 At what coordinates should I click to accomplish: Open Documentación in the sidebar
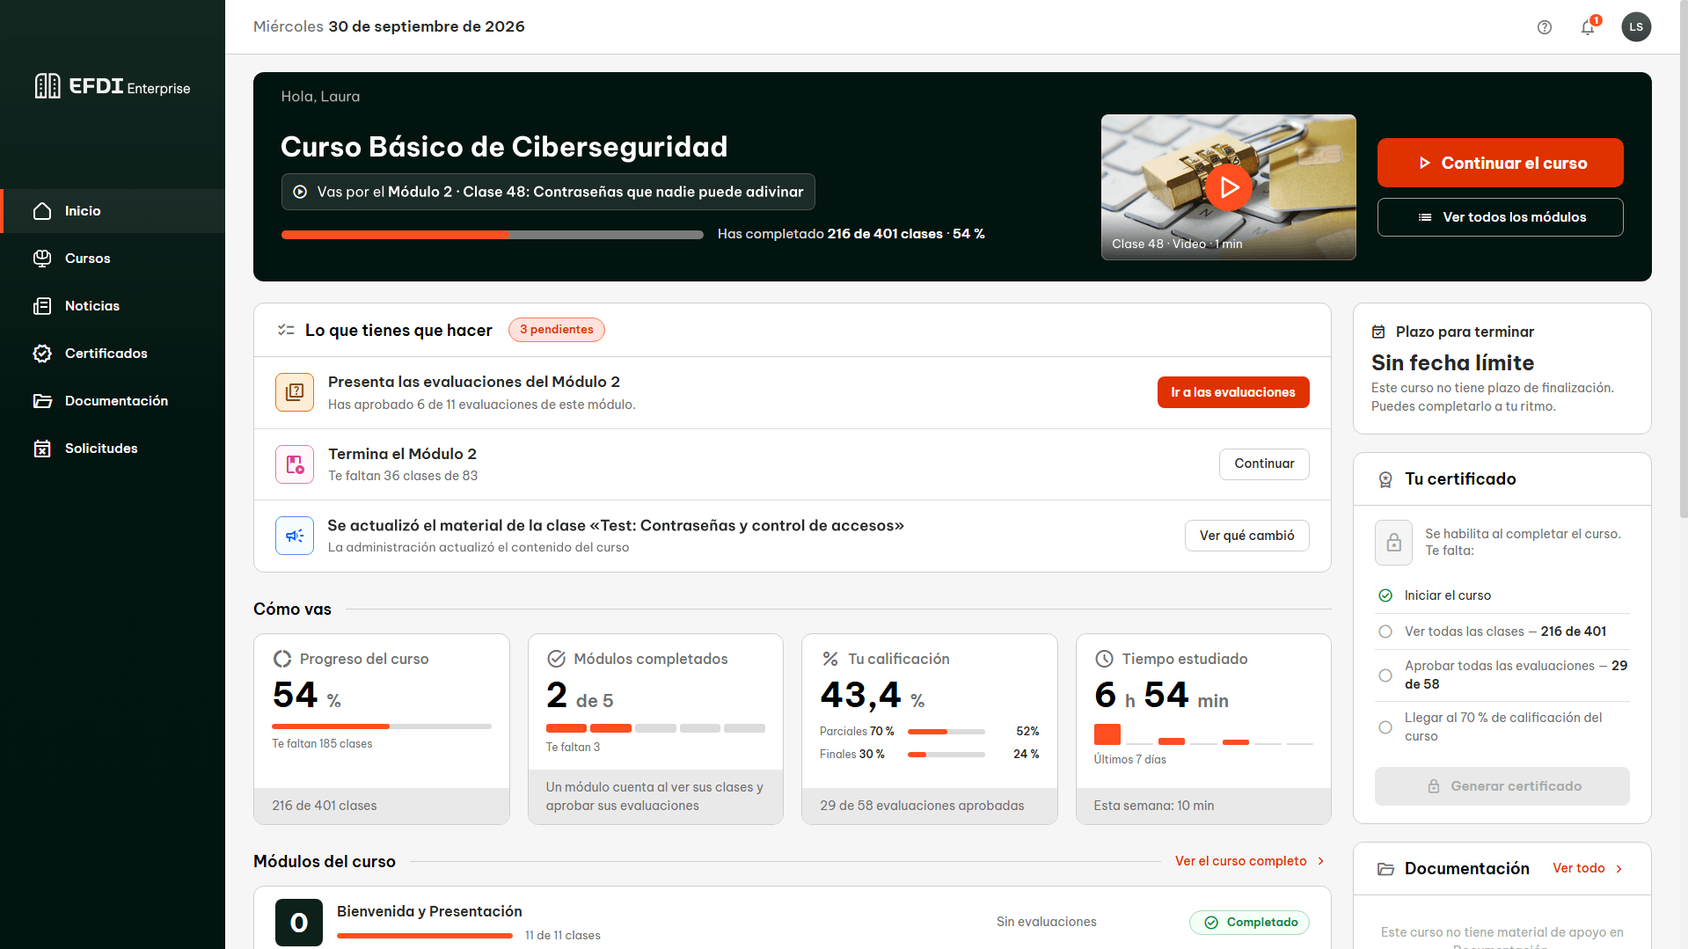coord(113,401)
